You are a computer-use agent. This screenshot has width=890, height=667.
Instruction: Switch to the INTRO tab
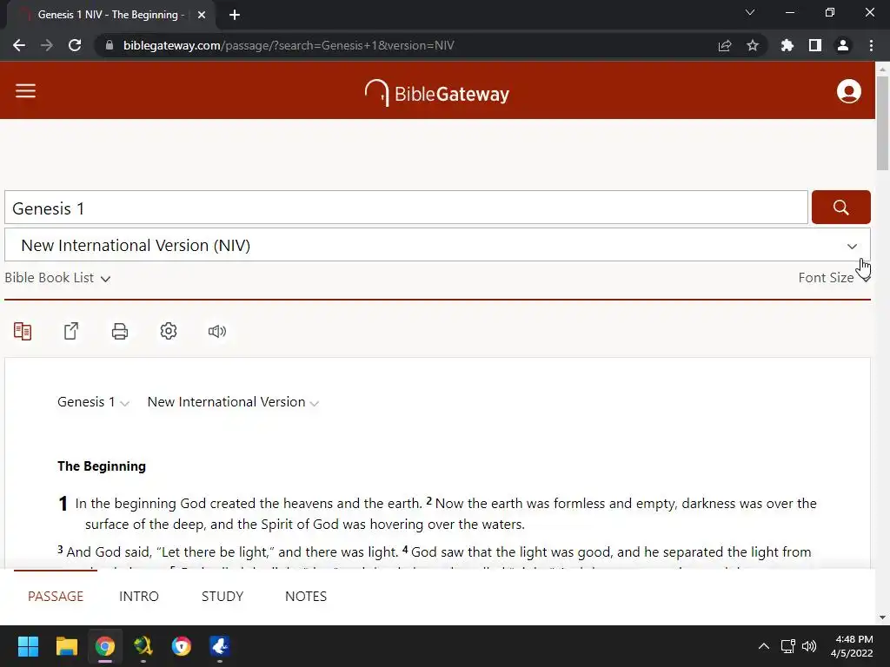point(139,596)
